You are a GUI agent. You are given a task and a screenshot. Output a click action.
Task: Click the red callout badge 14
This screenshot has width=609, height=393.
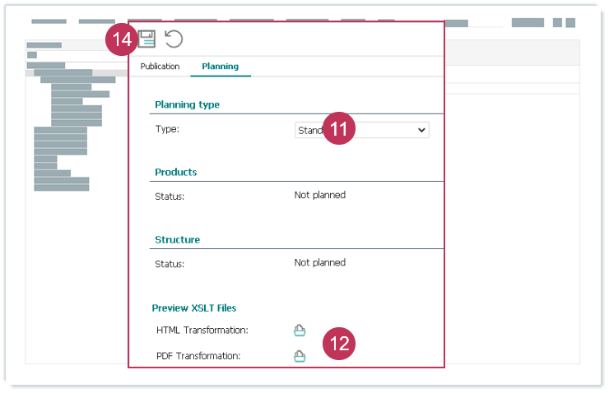click(120, 39)
